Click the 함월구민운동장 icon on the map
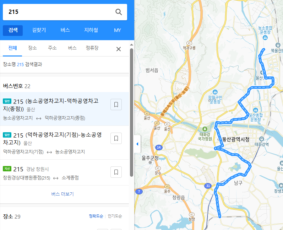 pyautogui.click(x=215, y=92)
